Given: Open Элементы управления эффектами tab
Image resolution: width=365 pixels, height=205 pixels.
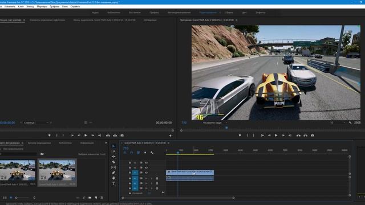Looking at the screenshot, I should [x=47, y=20].
